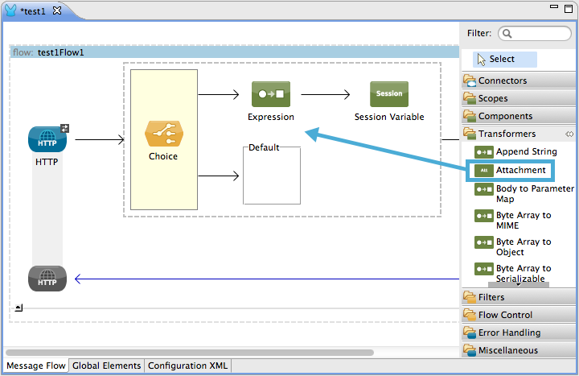Open the Error Handling palette group
Viewport: 579px width, 376px height.
coord(509,333)
